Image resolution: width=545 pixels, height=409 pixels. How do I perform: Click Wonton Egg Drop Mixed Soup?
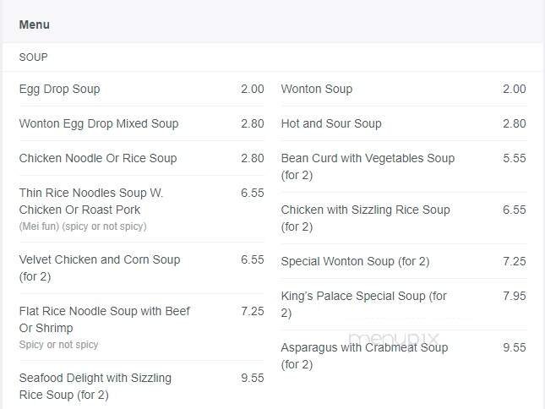click(x=99, y=123)
